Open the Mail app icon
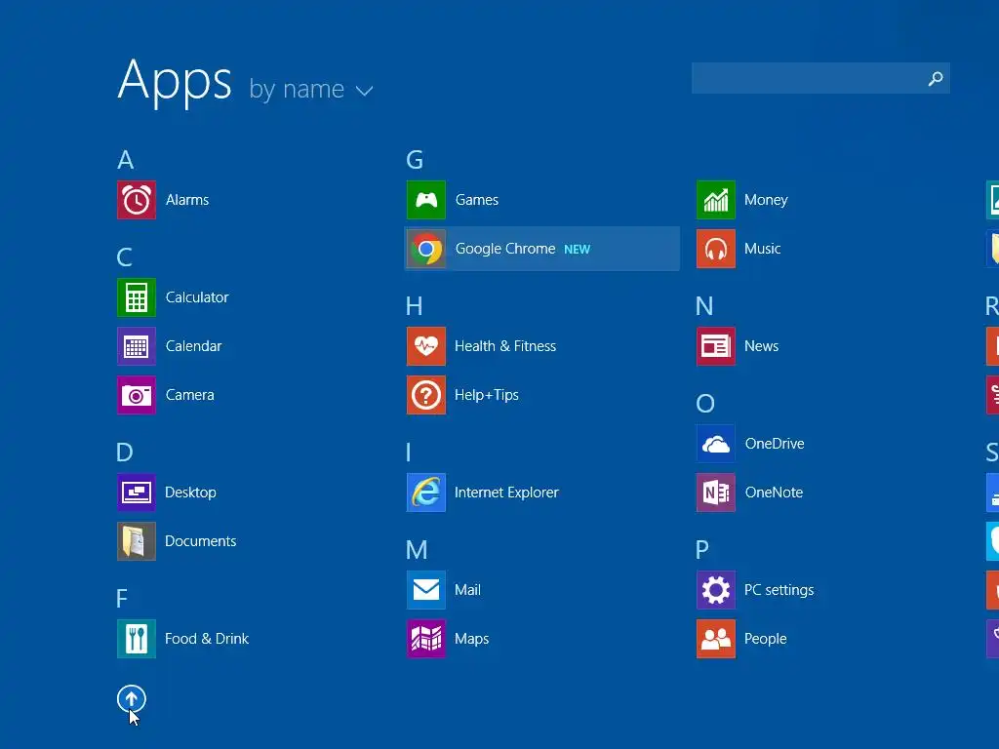 426,590
